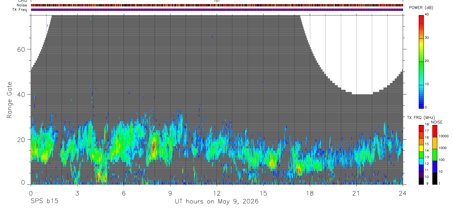Click the "9" tick on UT hours axis
Viewport: 453px width, 209px height.
170,193
